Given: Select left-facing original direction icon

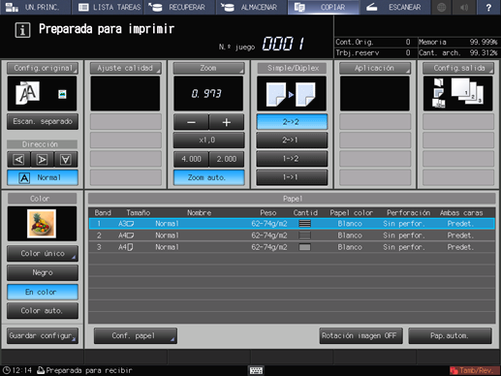Looking at the screenshot, I should coord(18,159).
